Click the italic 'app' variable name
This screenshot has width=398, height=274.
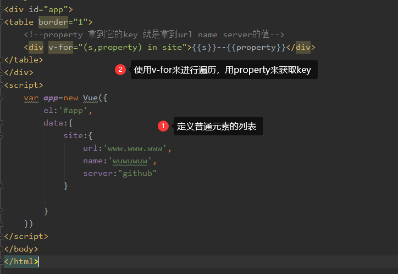click(x=51, y=98)
